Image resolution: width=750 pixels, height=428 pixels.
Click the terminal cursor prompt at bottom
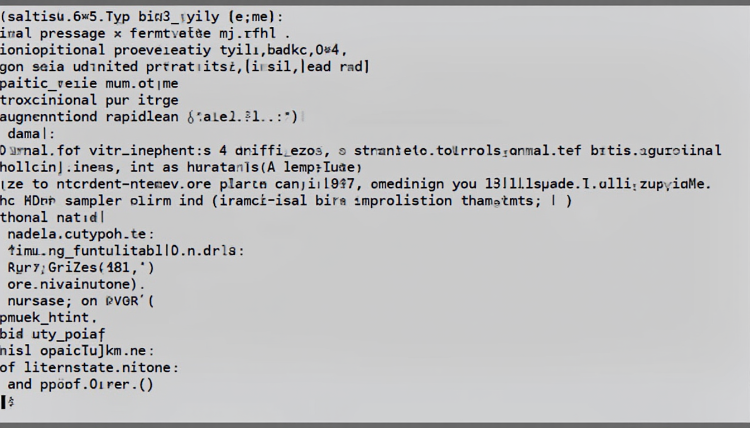pyautogui.click(x=8, y=401)
